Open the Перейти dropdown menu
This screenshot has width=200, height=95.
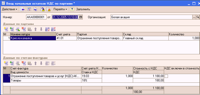tap(60, 9)
